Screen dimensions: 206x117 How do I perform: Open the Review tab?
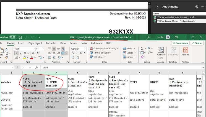74,43
